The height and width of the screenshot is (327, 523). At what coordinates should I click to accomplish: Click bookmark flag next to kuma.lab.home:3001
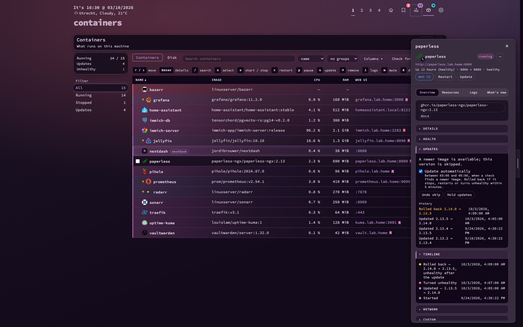point(400,223)
